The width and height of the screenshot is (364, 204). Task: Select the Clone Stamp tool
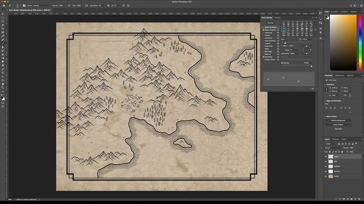click(3, 47)
